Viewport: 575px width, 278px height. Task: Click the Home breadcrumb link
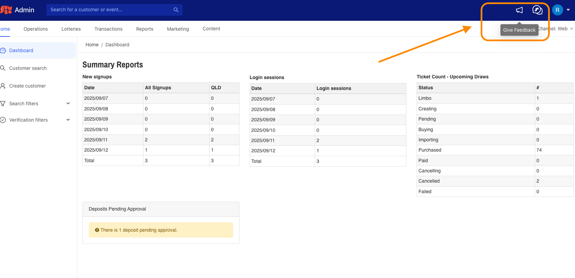92,45
